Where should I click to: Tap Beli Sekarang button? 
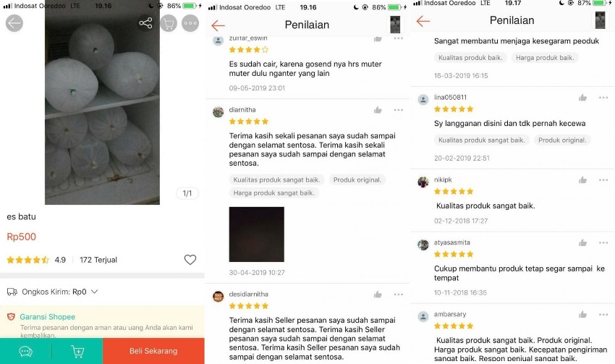coord(153,351)
